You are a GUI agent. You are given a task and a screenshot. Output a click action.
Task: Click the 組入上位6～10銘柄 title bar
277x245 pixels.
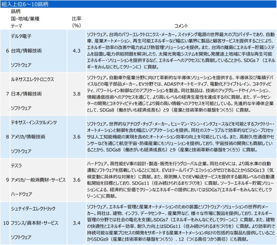pyautogui.click(x=26, y=4)
